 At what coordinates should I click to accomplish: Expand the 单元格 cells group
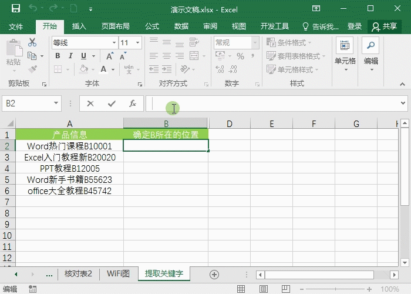point(345,55)
